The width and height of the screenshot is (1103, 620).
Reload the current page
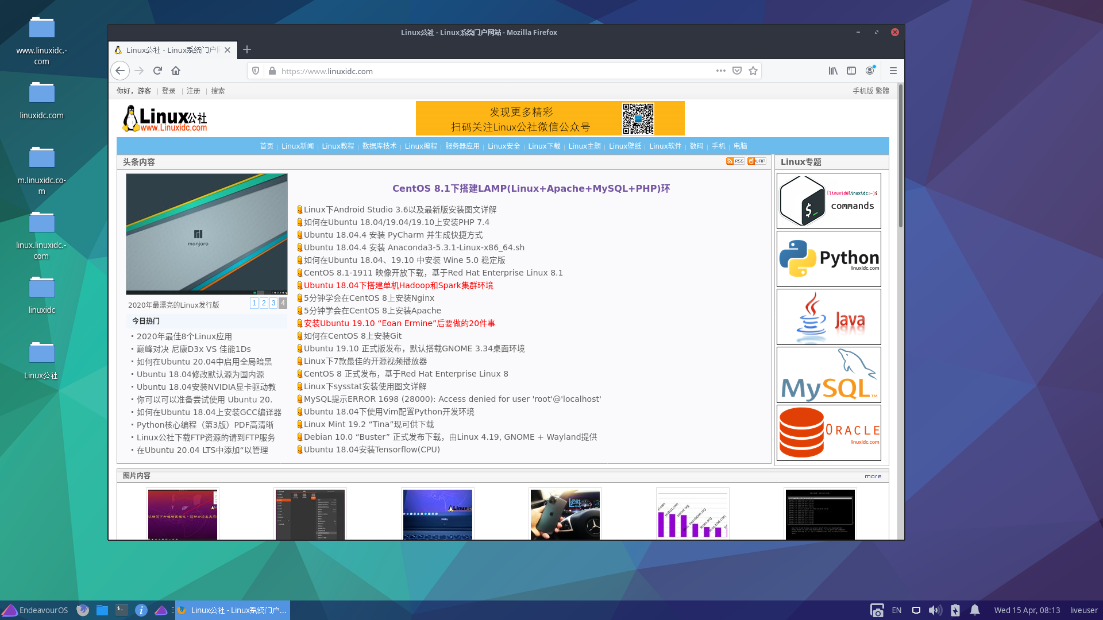[x=157, y=71]
